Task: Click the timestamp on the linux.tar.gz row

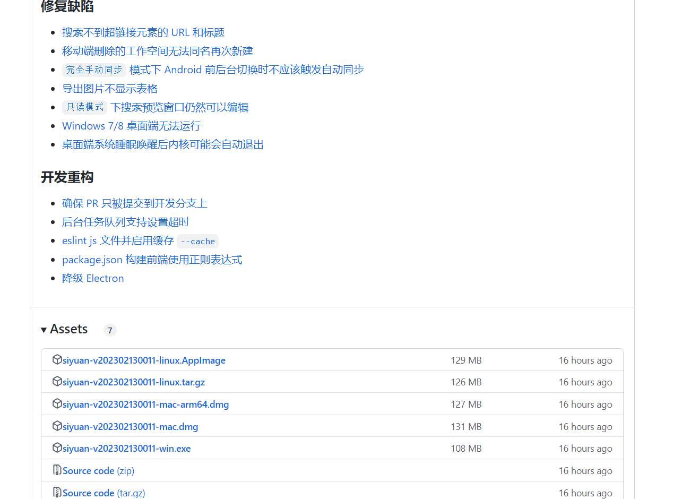Action: pyautogui.click(x=585, y=382)
